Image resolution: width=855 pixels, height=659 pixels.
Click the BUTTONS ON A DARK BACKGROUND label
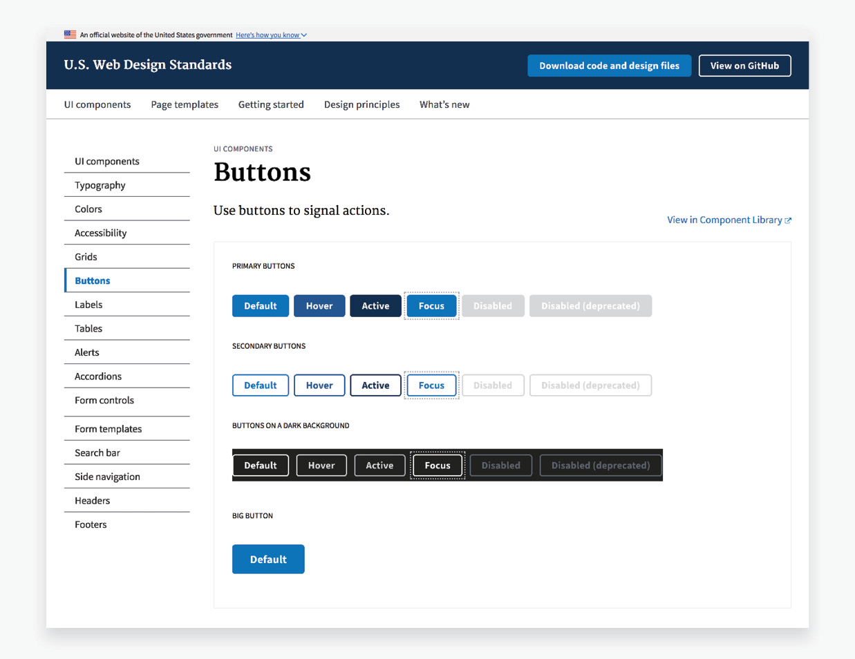291,426
